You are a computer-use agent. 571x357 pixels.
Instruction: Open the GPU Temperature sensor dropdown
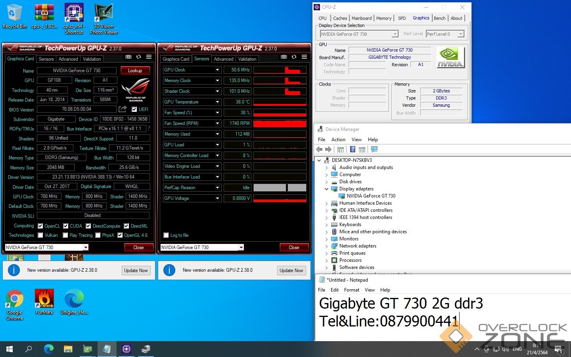(x=217, y=102)
